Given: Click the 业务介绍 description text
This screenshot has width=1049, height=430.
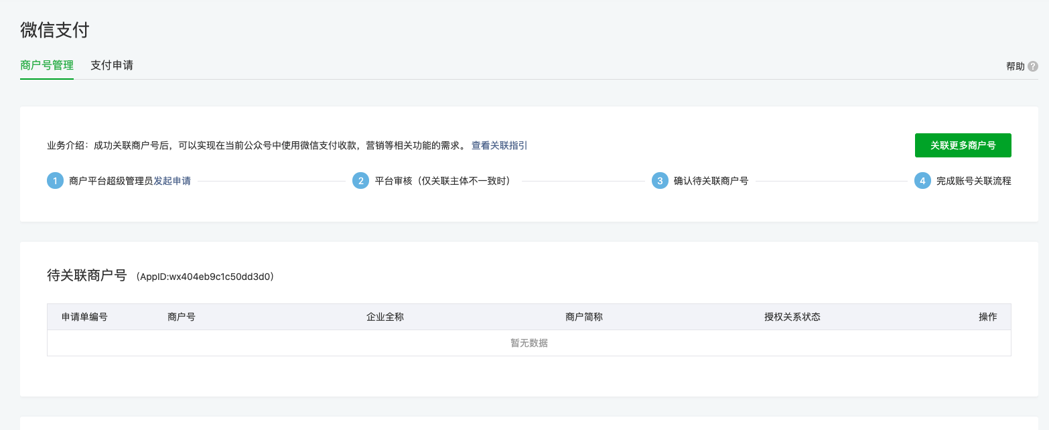Looking at the screenshot, I should (257, 145).
